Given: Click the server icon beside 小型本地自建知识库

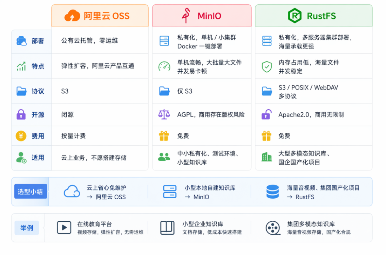Looking at the screenshot, I should (x=170, y=192).
